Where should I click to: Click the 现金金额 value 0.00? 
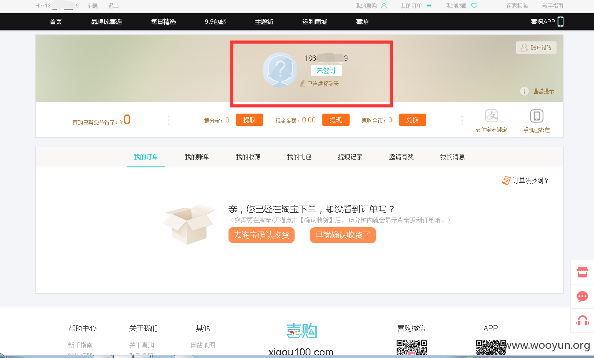[x=309, y=120]
